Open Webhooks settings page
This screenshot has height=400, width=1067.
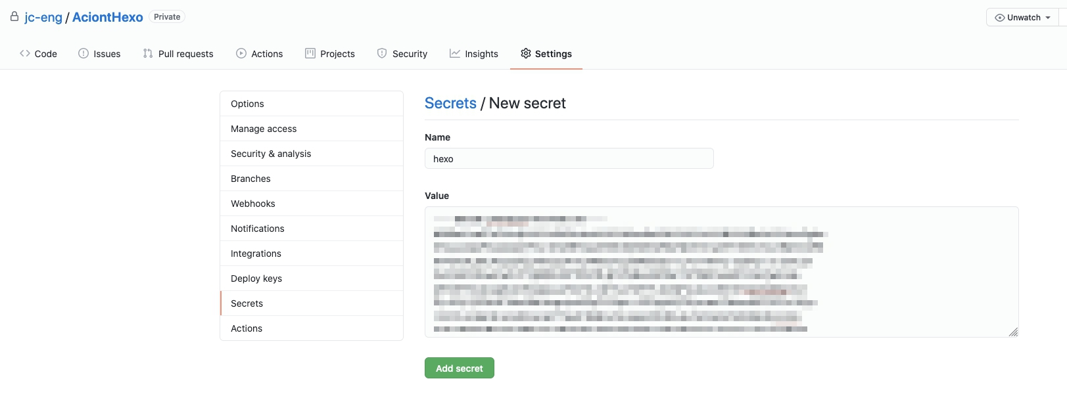(x=253, y=204)
